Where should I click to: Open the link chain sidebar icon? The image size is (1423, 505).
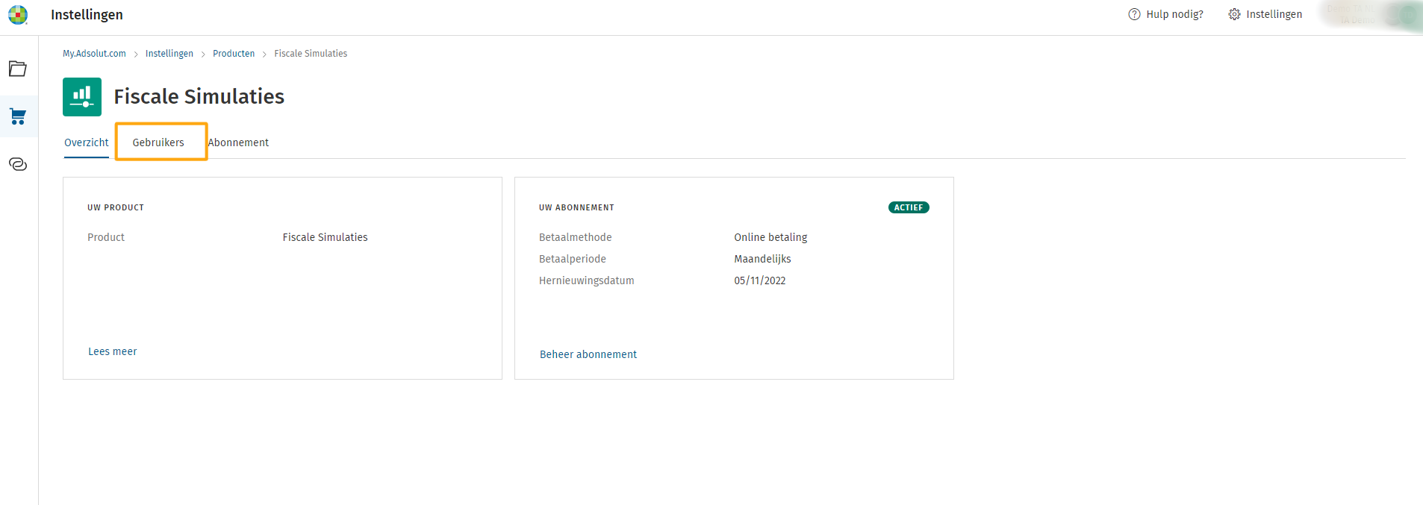18,164
